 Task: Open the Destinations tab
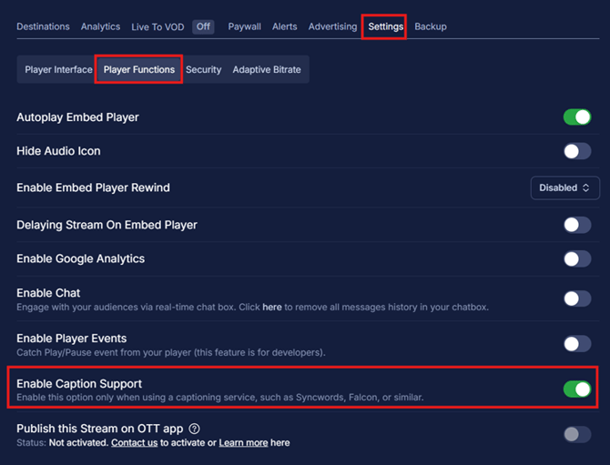[45, 26]
